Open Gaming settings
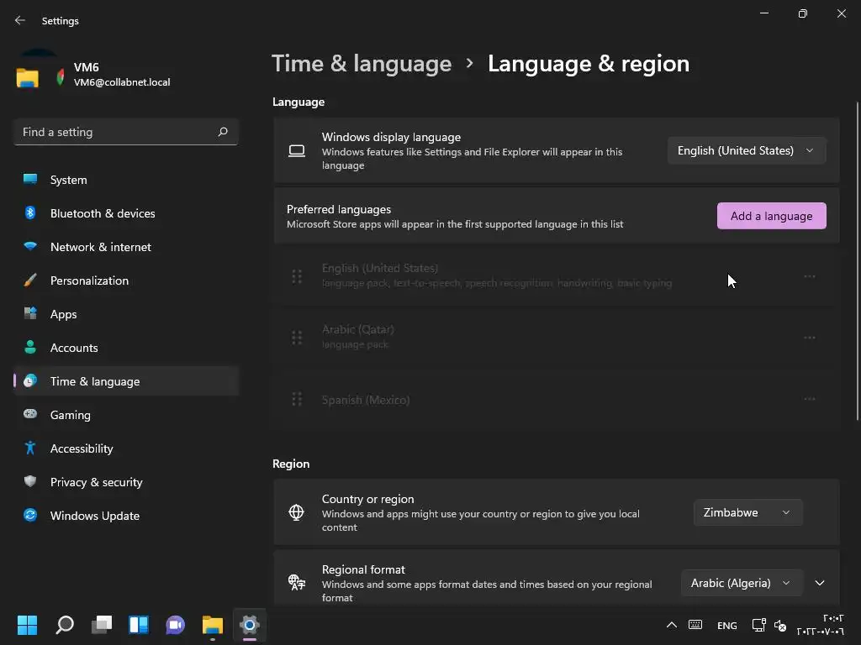The width and height of the screenshot is (861, 645). pos(126,415)
